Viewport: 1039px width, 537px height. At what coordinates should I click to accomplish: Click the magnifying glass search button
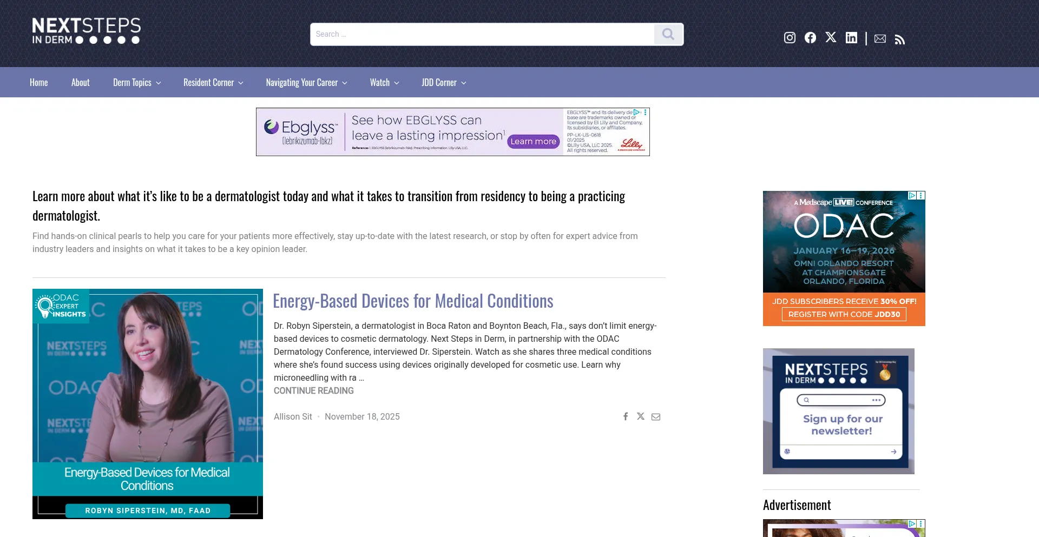pyautogui.click(x=668, y=35)
